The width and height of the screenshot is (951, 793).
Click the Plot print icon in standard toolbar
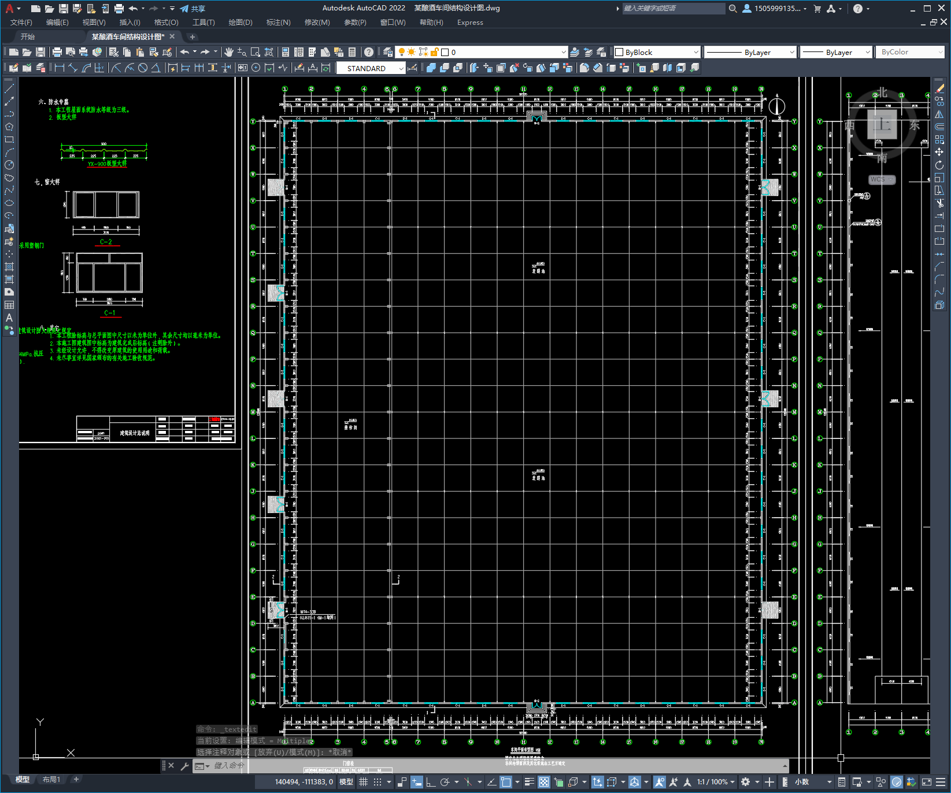click(57, 52)
